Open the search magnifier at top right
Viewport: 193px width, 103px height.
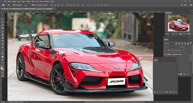pos(182,5)
